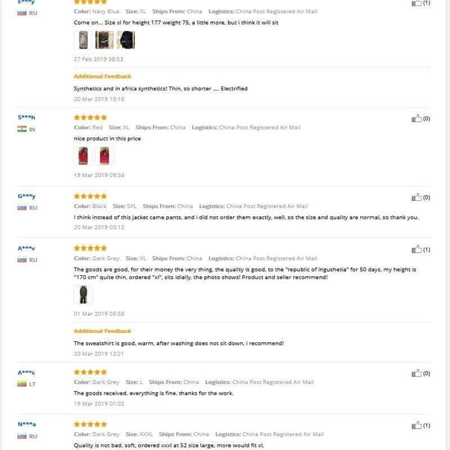
Task: Click the India flag under S***h
Action: coord(22,129)
